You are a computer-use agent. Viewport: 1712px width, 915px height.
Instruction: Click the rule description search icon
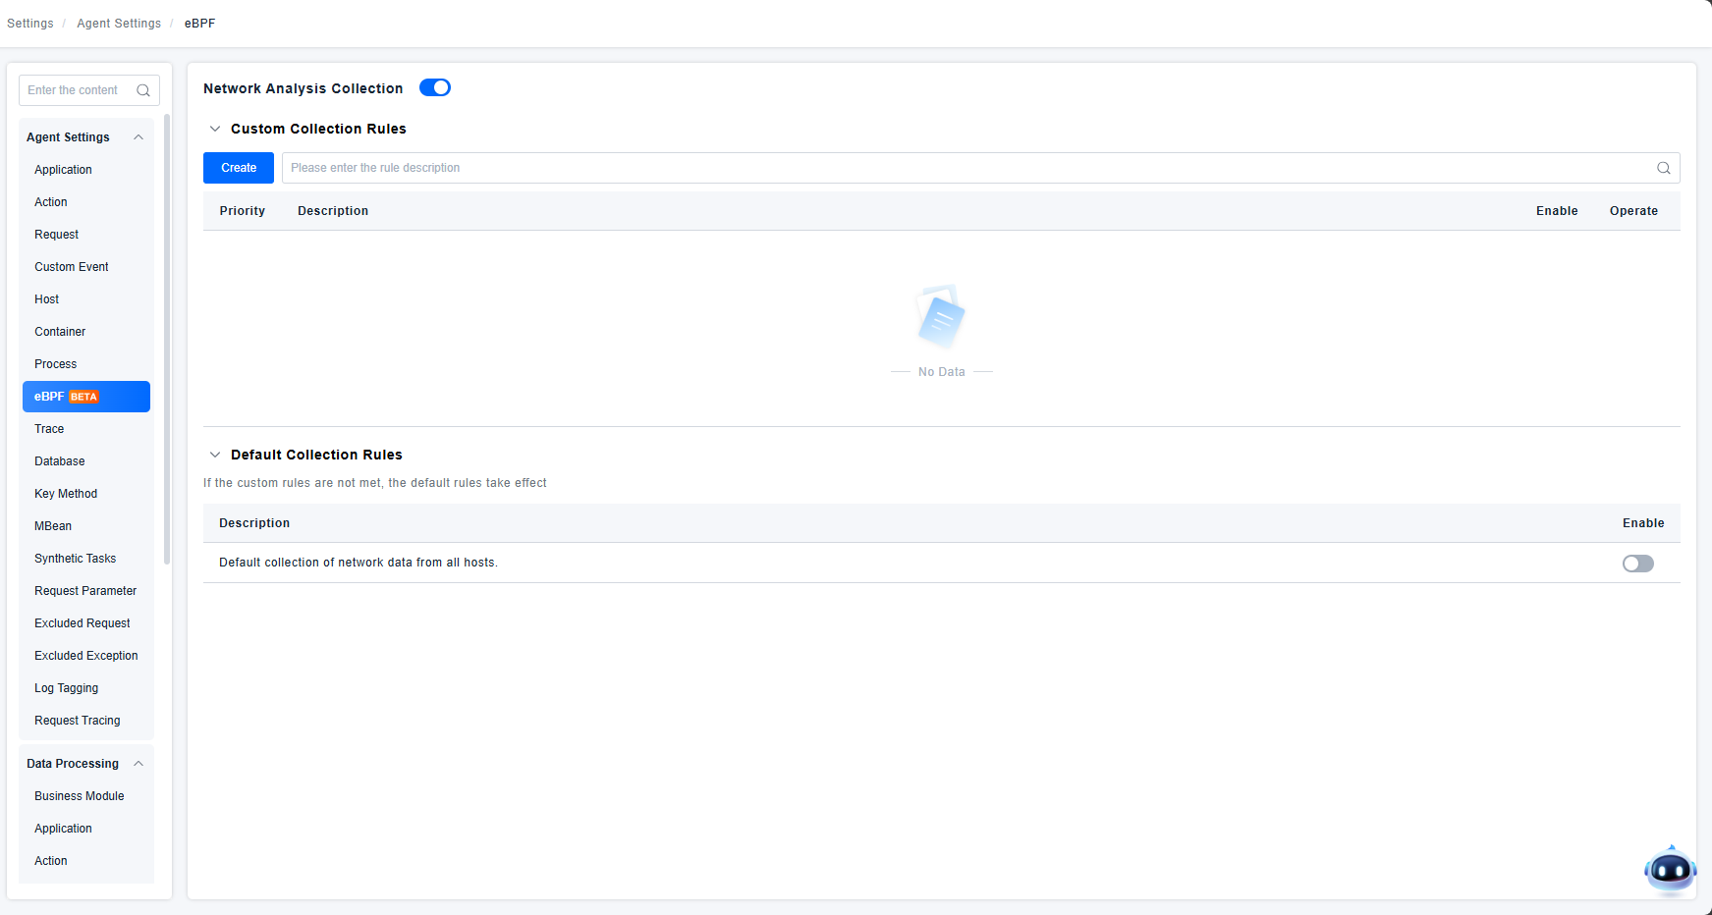coord(1663,168)
